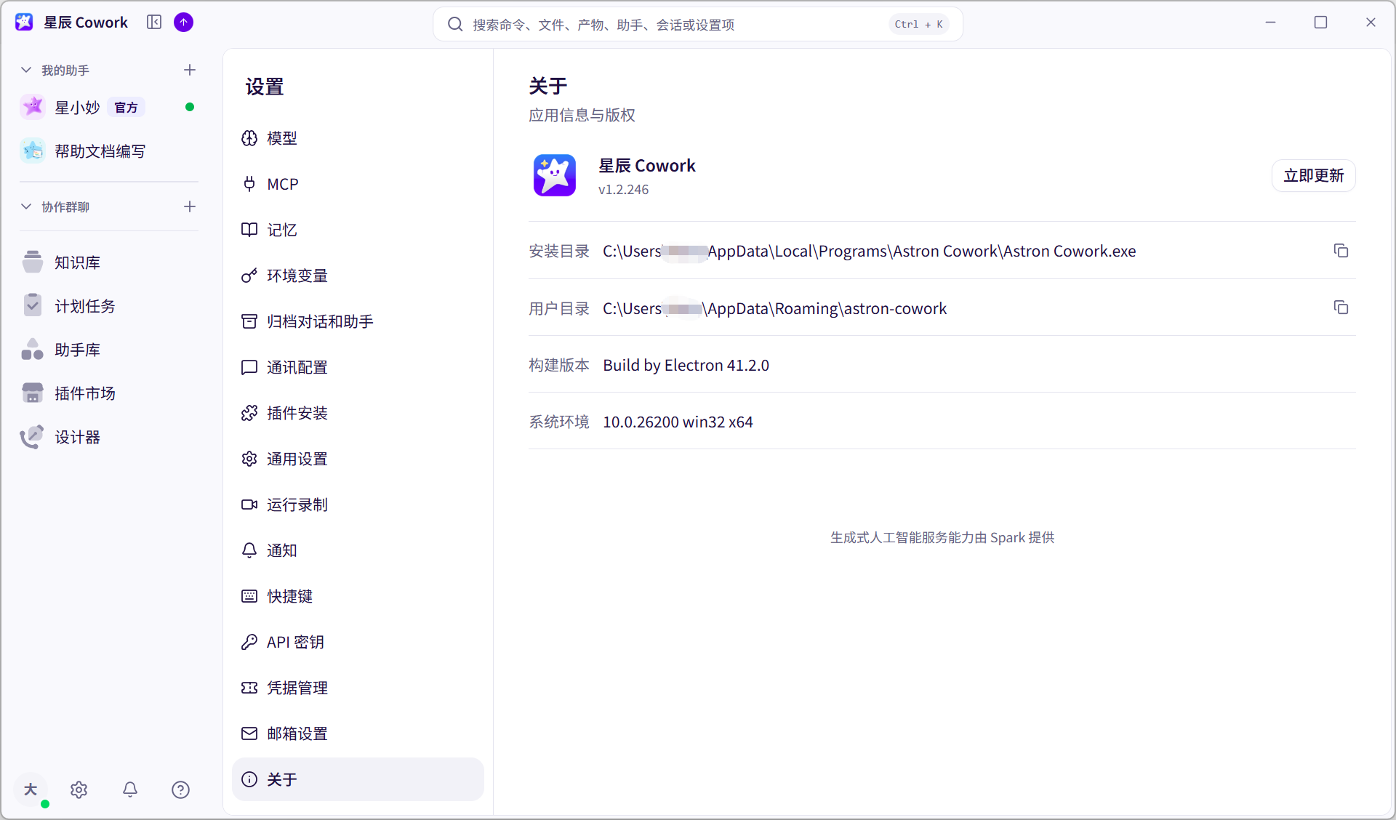
Task: Click the 立即更新 button
Action: tap(1313, 175)
